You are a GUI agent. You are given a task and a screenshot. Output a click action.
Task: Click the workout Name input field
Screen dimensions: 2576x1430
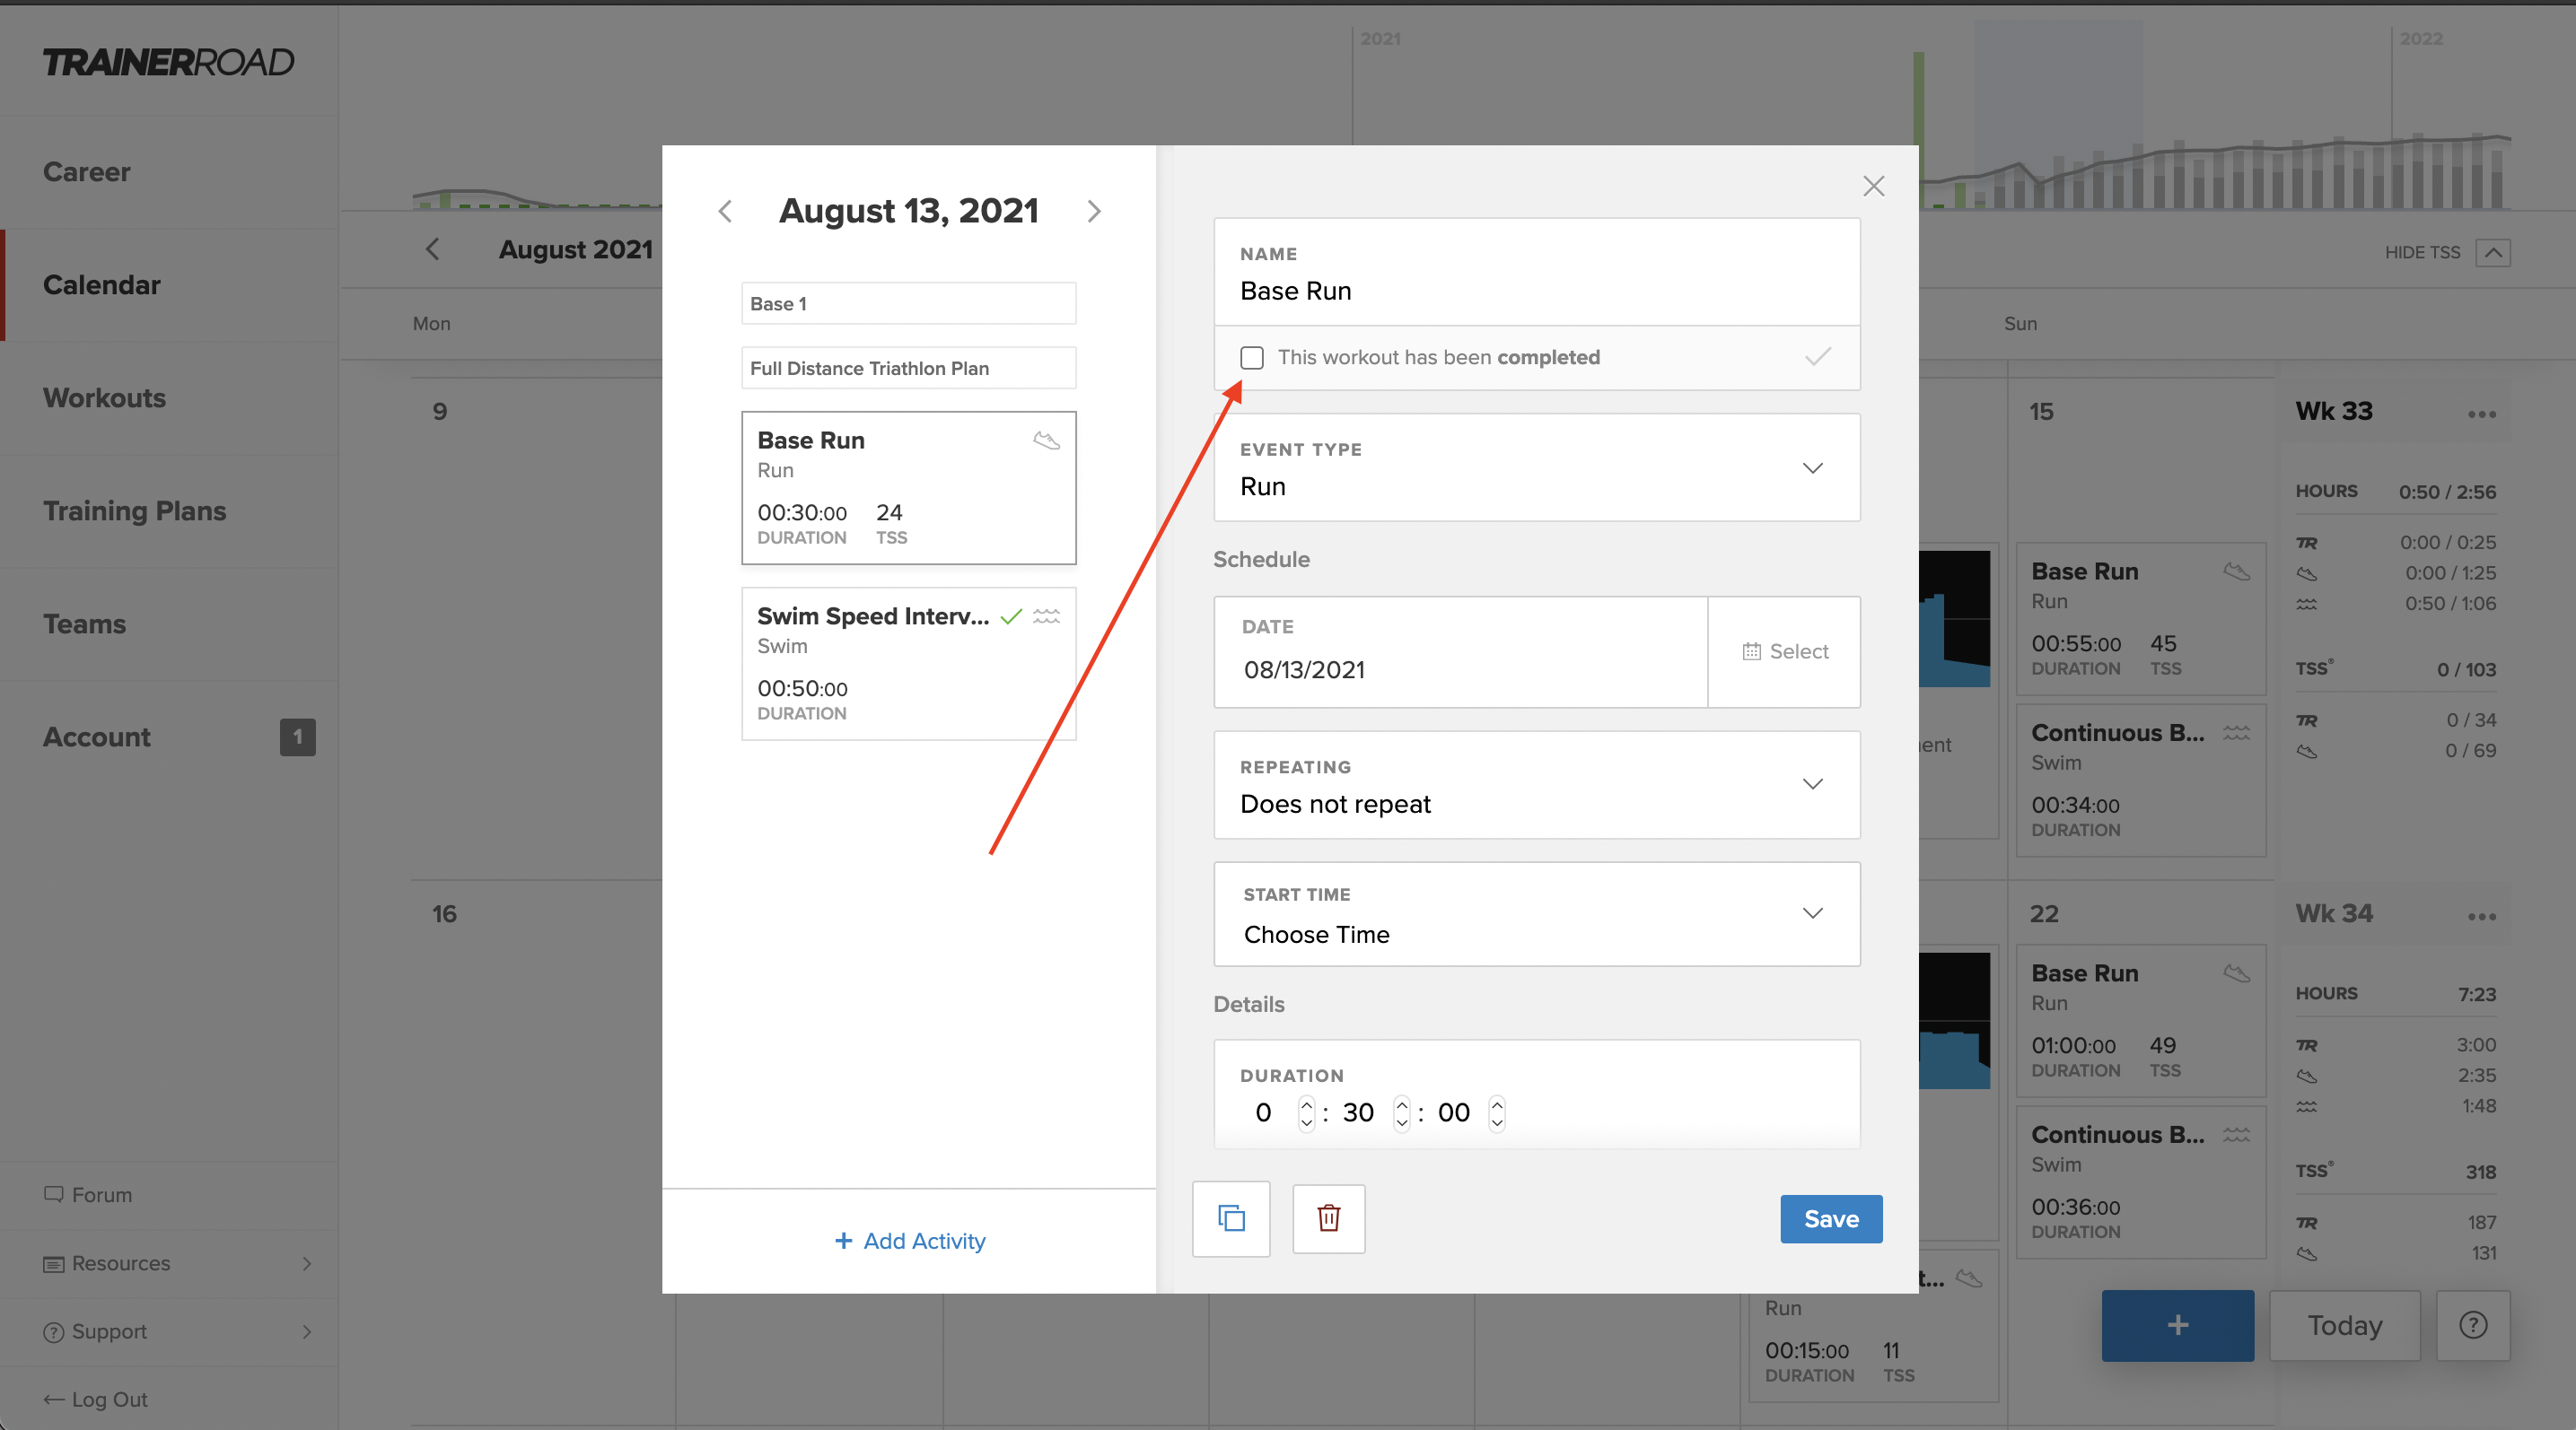[1537, 290]
